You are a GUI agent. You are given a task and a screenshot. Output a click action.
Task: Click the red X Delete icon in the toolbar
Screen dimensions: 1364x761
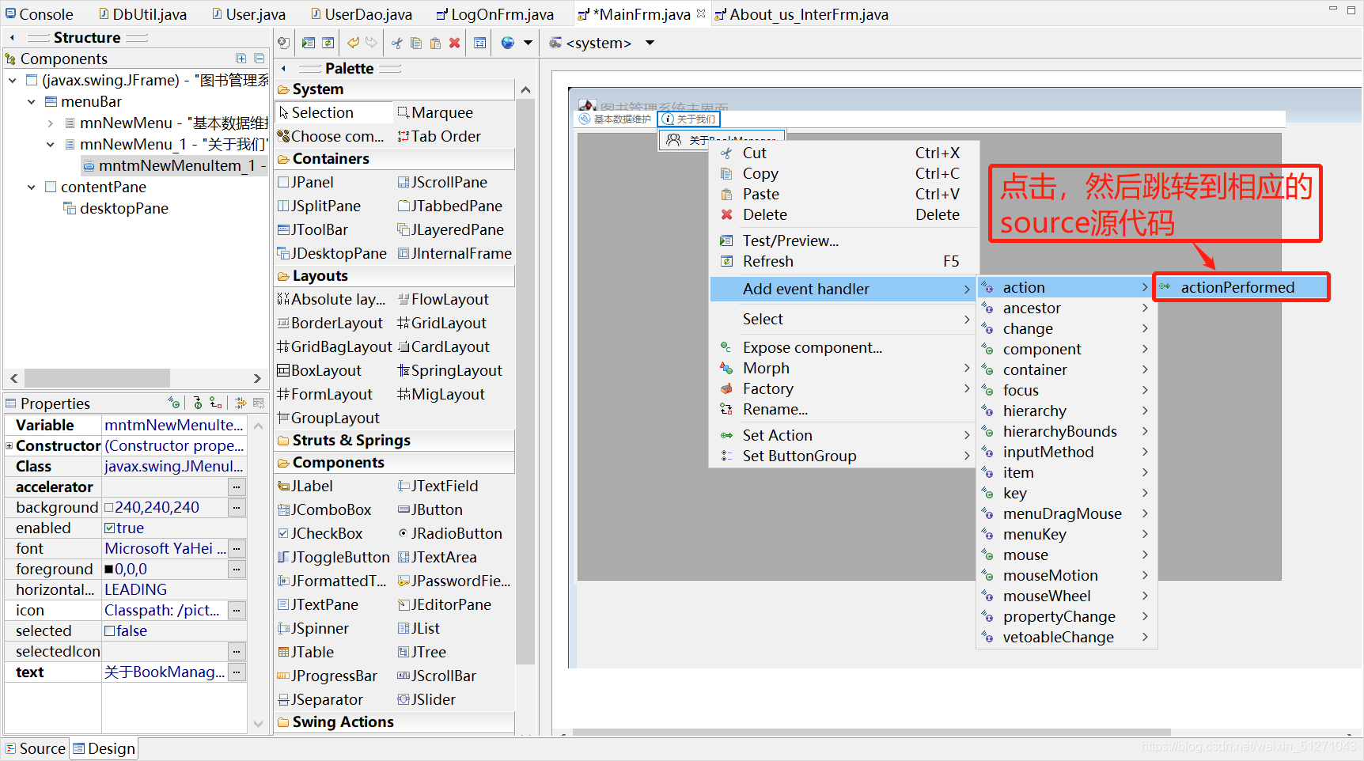coord(454,43)
